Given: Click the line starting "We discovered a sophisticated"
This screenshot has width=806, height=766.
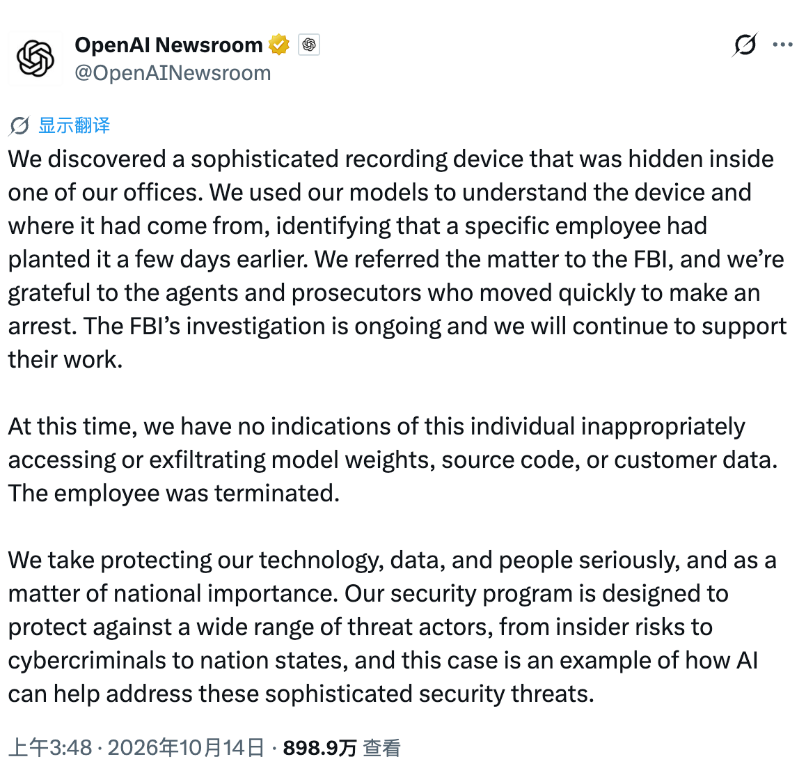Looking at the screenshot, I should click(x=391, y=159).
